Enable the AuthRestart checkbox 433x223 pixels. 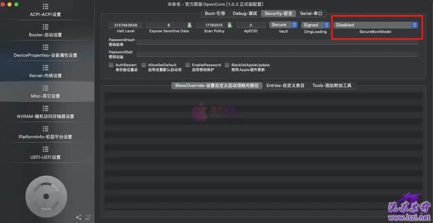[x=111, y=65]
